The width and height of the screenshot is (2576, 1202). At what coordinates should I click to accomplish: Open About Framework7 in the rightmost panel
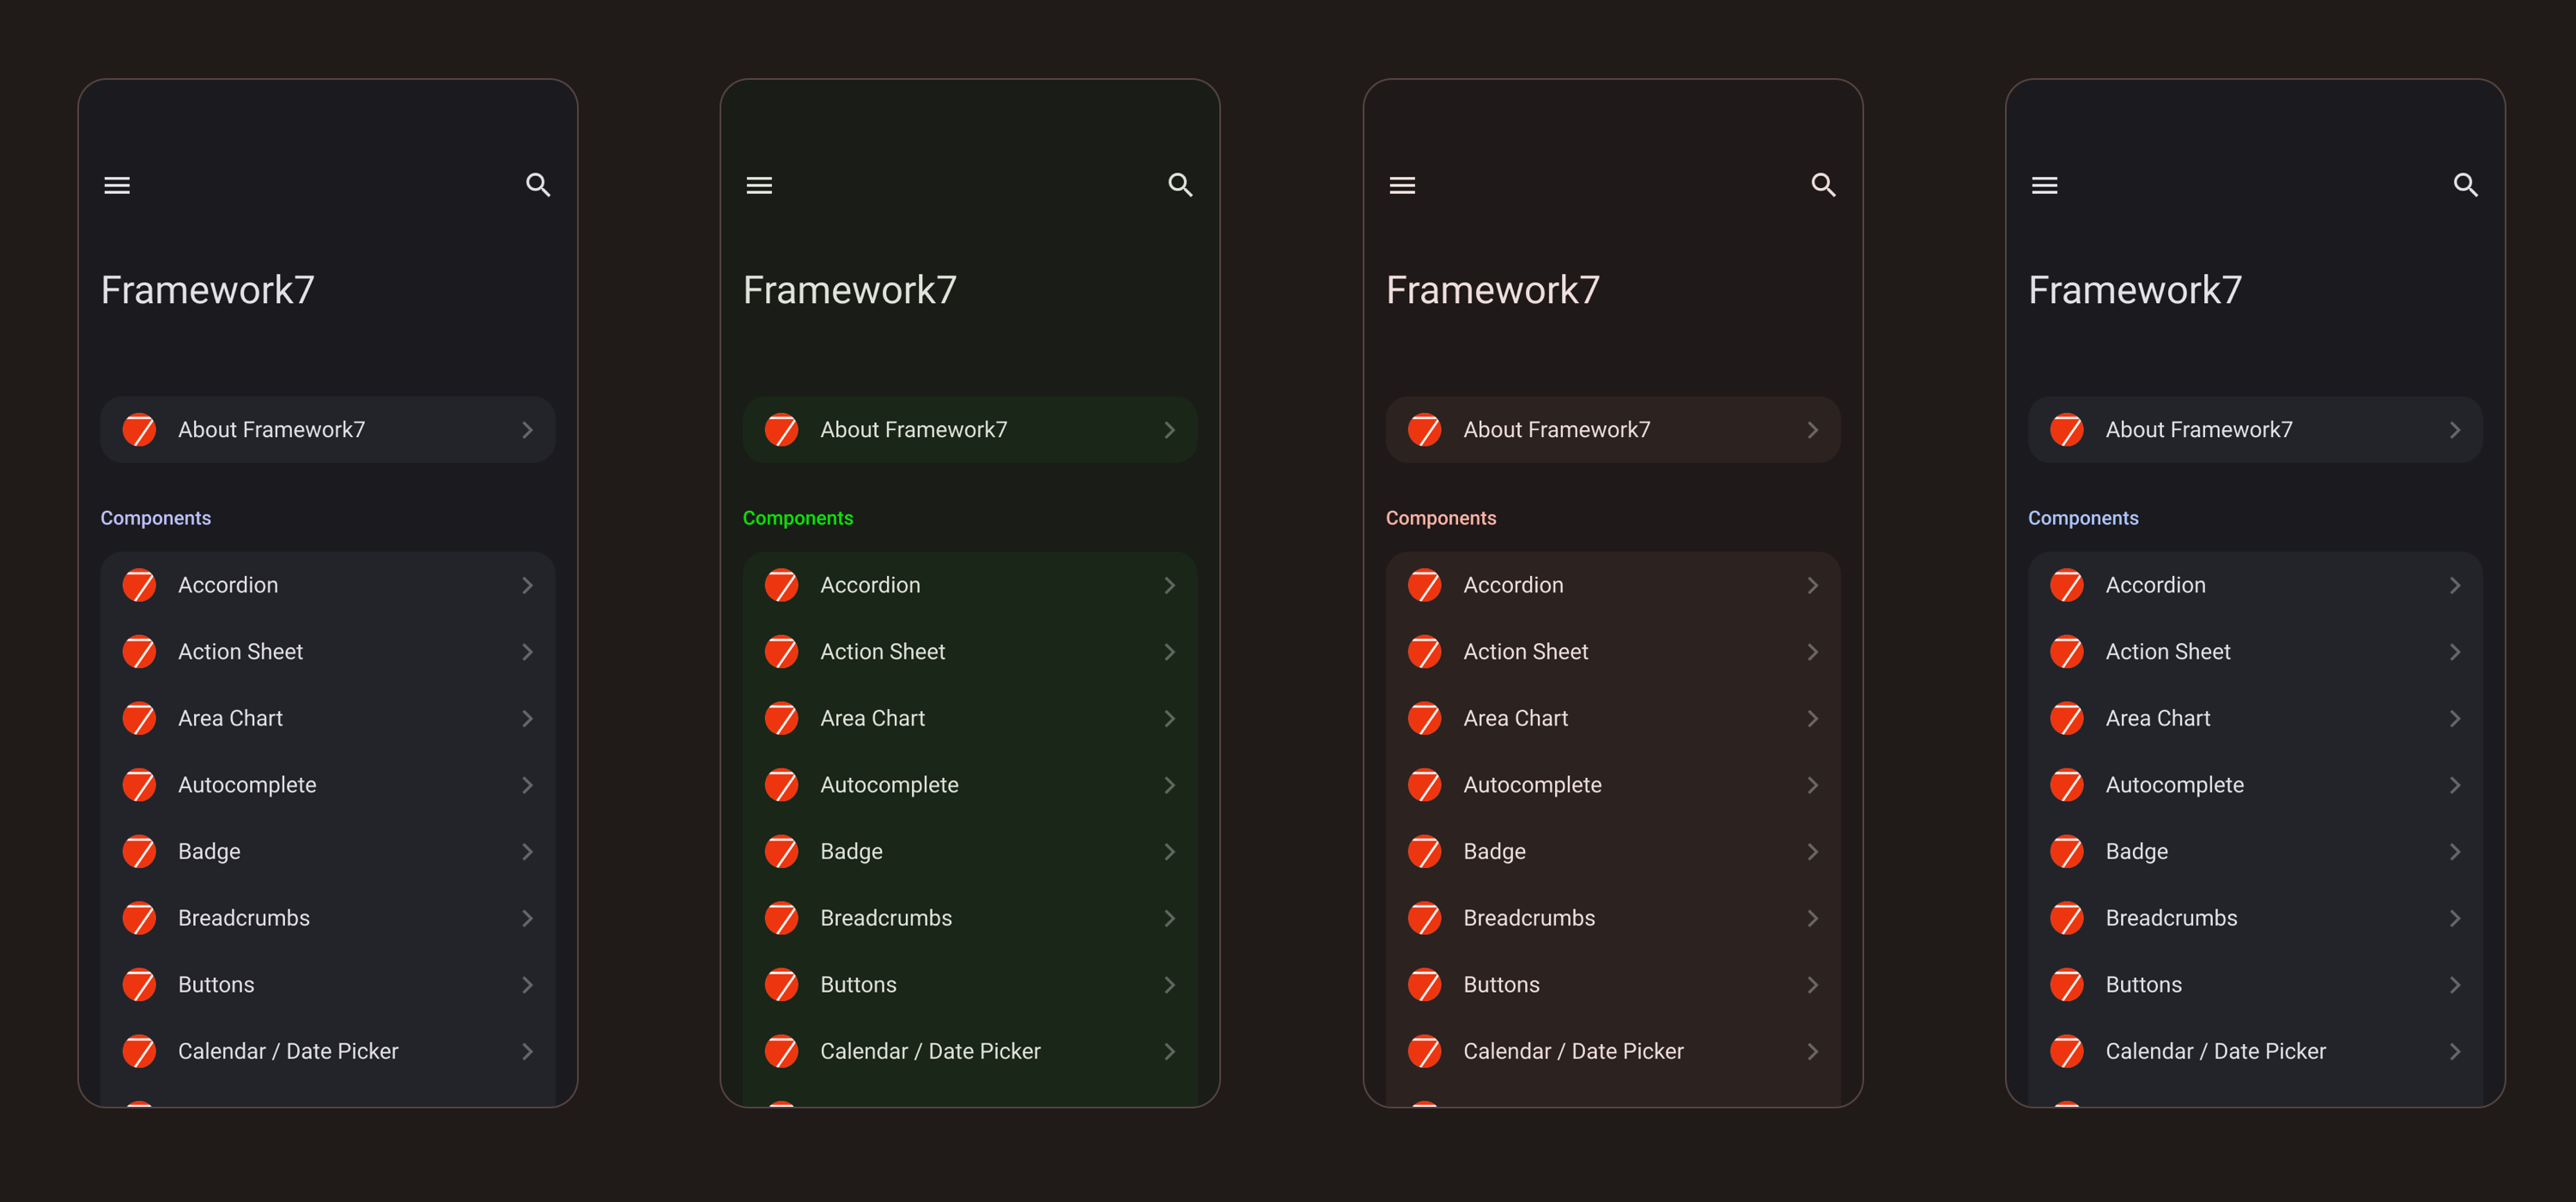[2198, 430]
